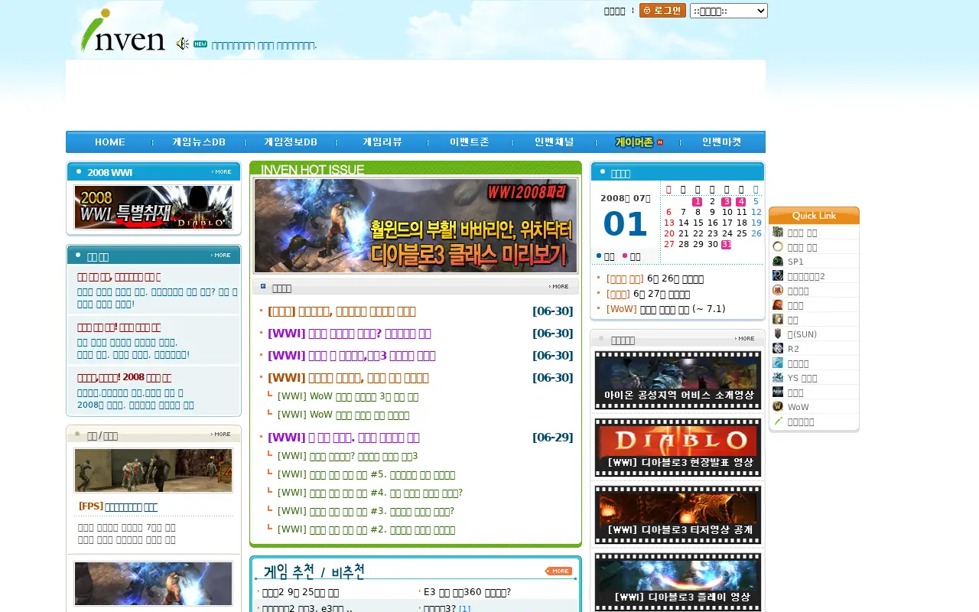The image size is (979, 612).
Task: Click the [WoW] schedule entry ending (~ 7.1)
Action: pos(665,309)
